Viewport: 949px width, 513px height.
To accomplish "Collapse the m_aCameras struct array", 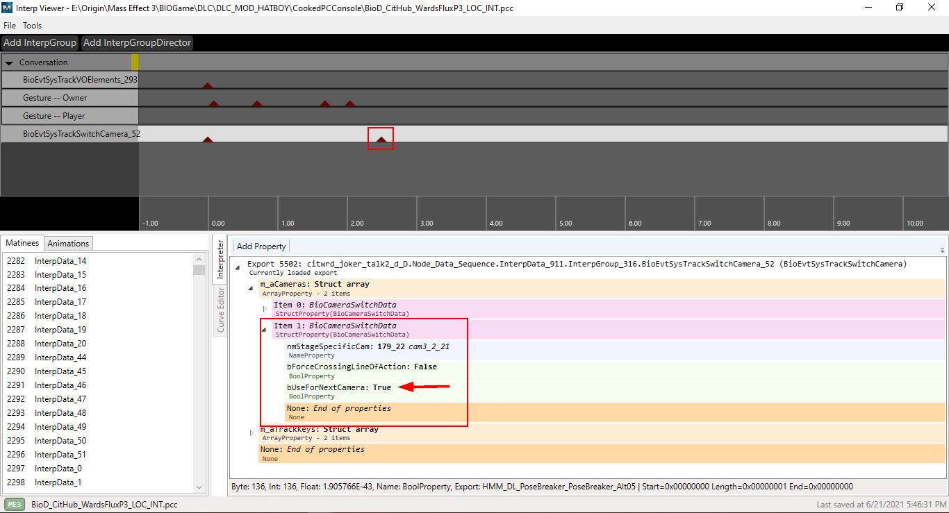I will point(251,287).
